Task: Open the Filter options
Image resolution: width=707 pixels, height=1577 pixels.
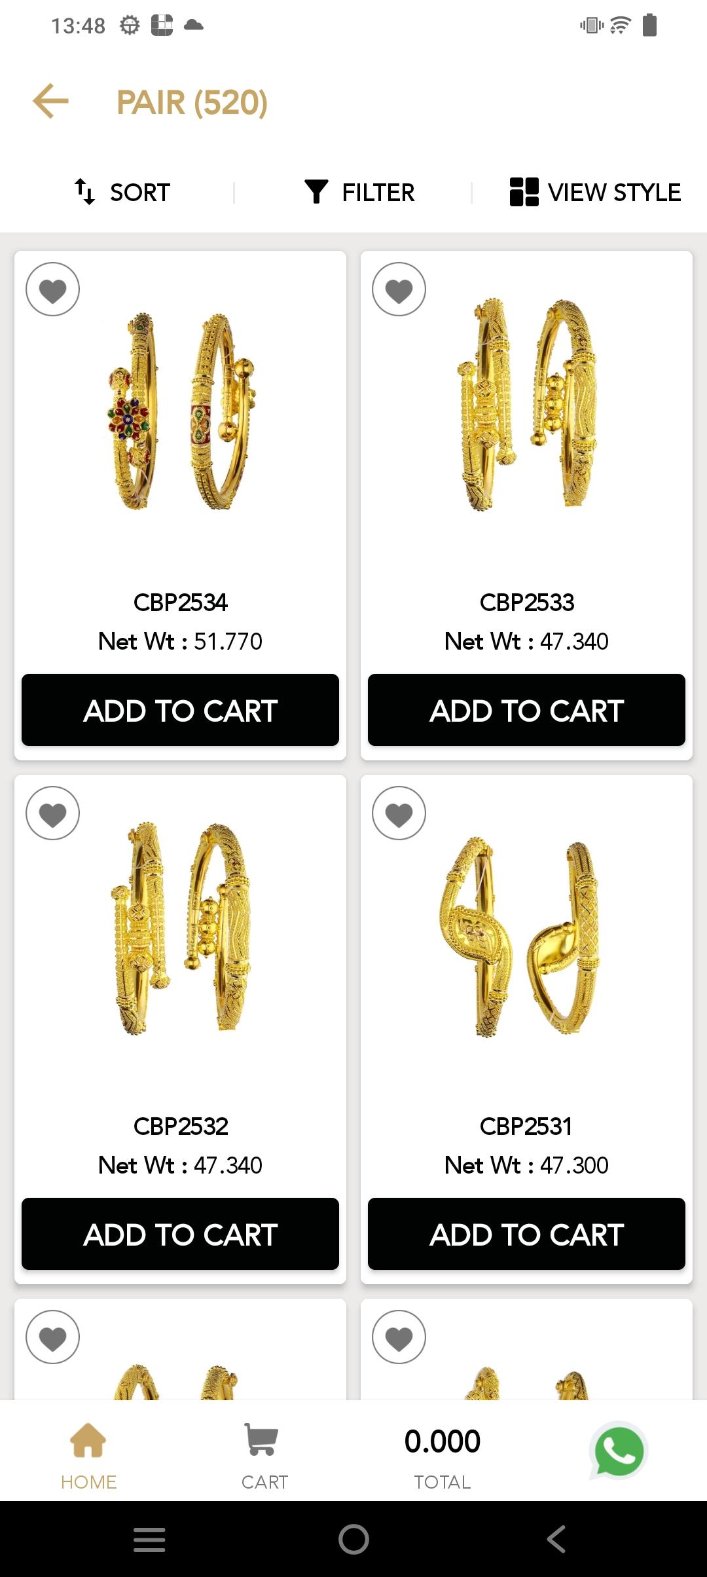Action: (359, 193)
